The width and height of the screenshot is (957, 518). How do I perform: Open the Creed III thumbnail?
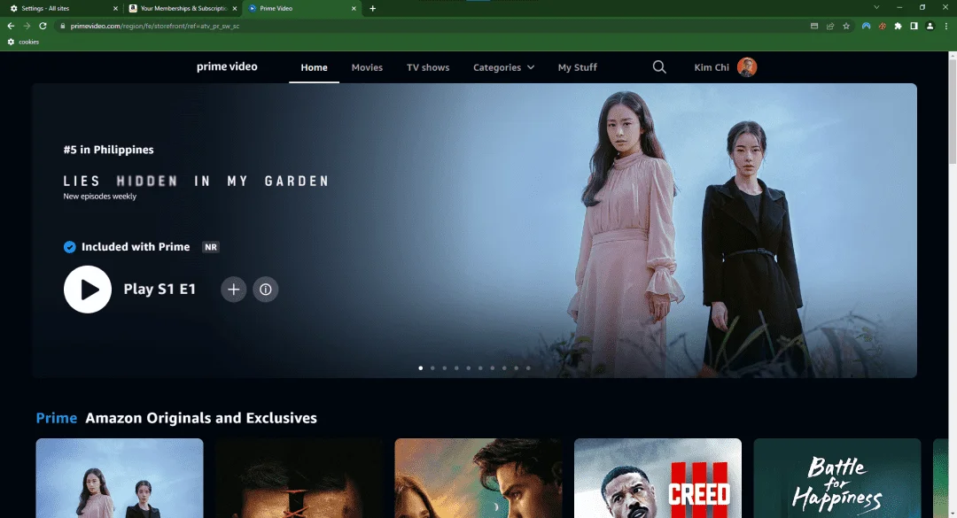657,478
